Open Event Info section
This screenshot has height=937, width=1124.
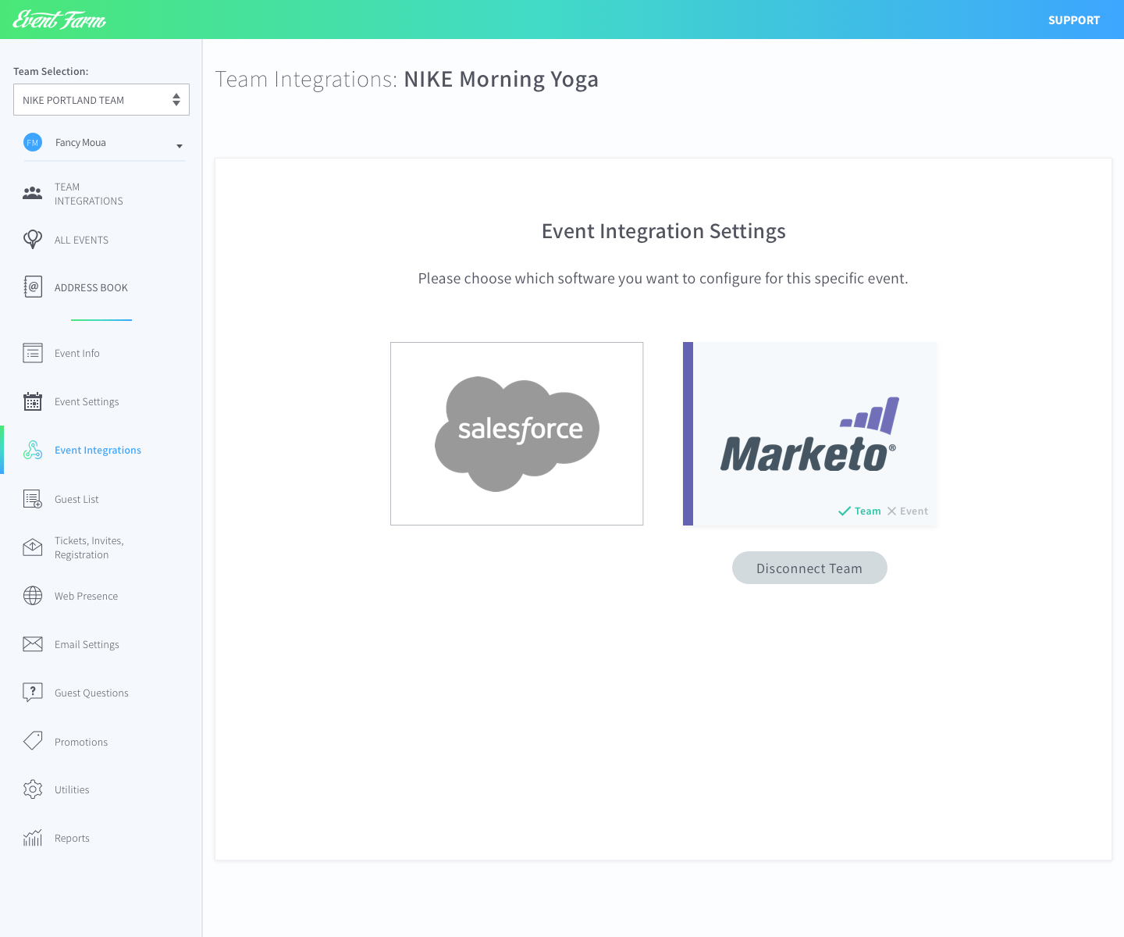(x=77, y=353)
